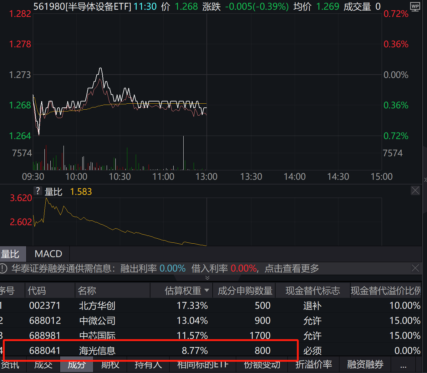Viewport: 427px width, 373px height.
Task: Dismiss the 华泰证券融券通 info banner
Action: coord(415,268)
